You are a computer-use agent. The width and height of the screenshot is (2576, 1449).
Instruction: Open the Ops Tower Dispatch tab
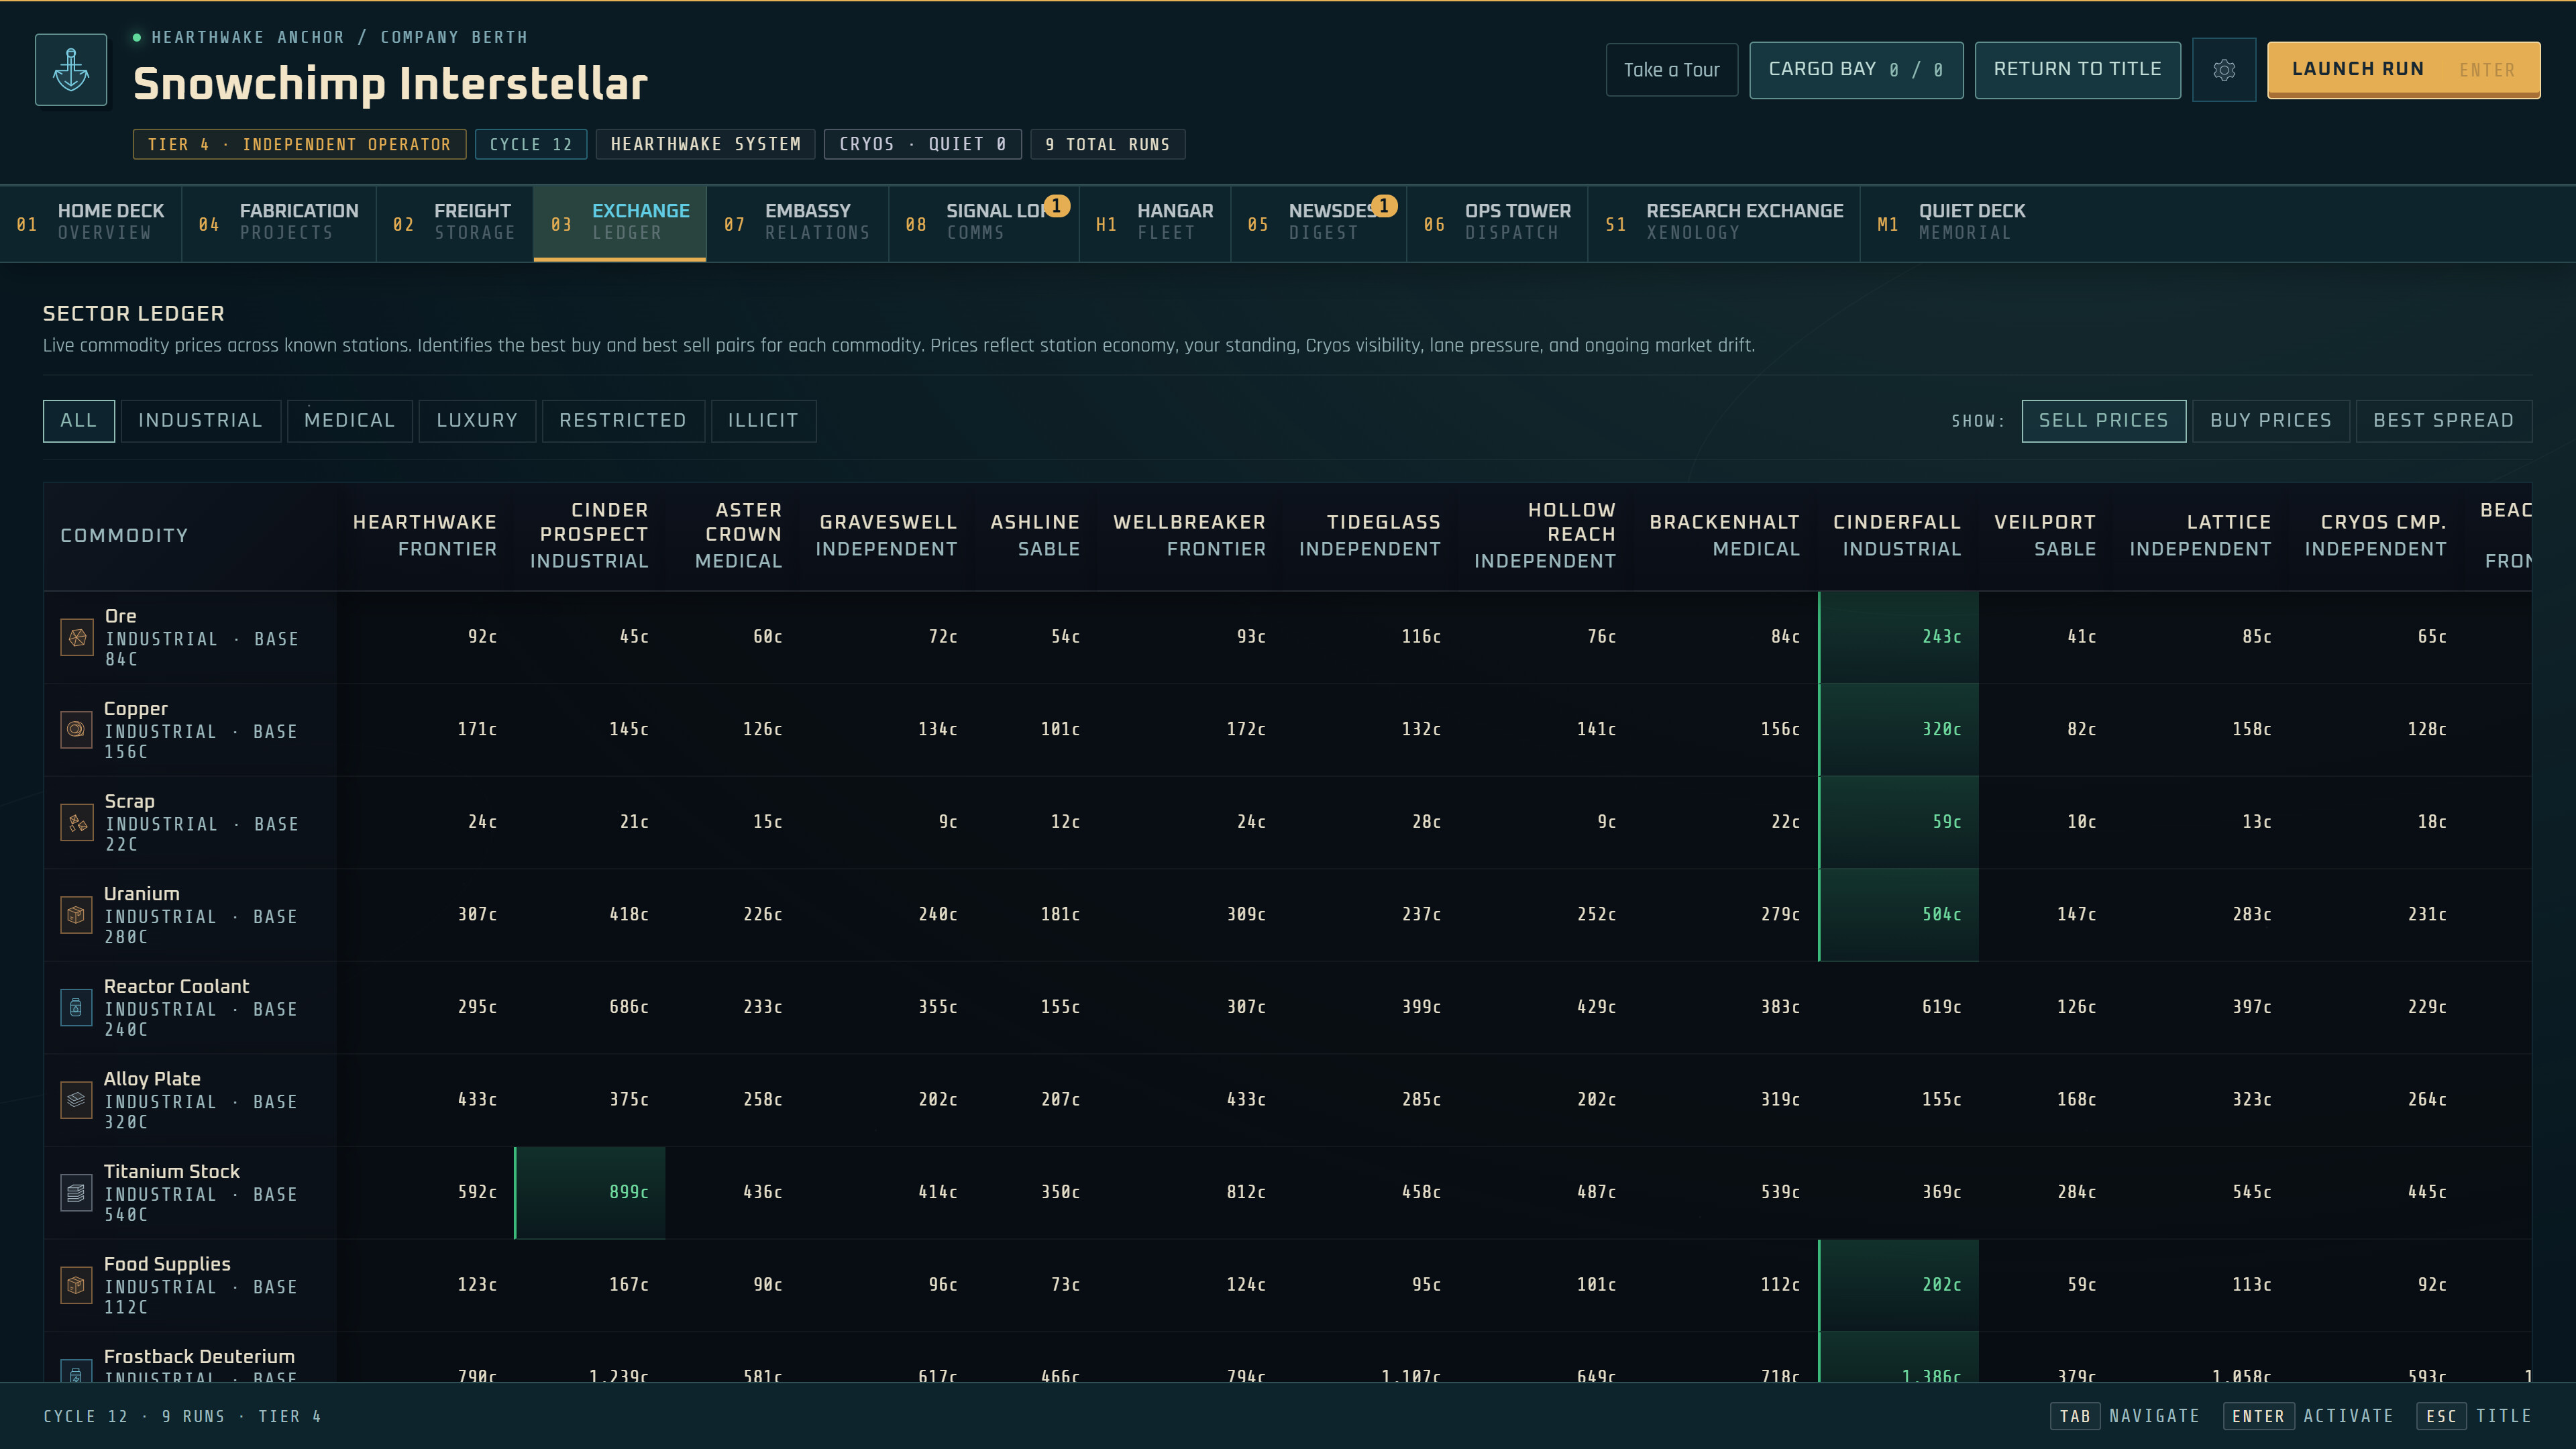(x=1497, y=223)
